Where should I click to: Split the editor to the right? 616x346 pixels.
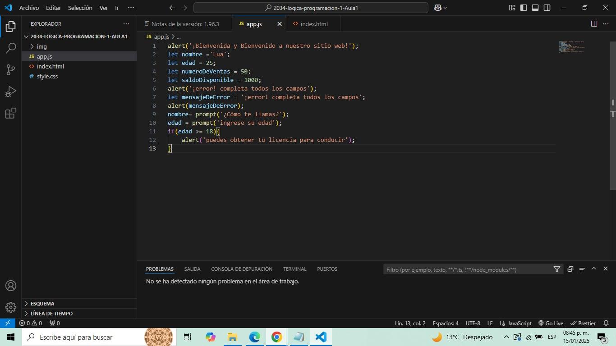pos(594,24)
